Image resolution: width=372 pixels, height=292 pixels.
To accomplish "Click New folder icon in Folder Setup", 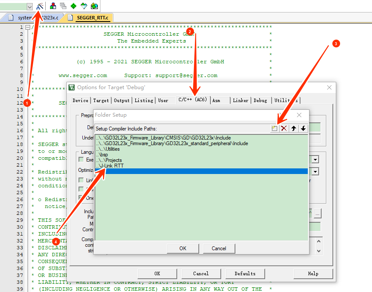I will (274, 128).
